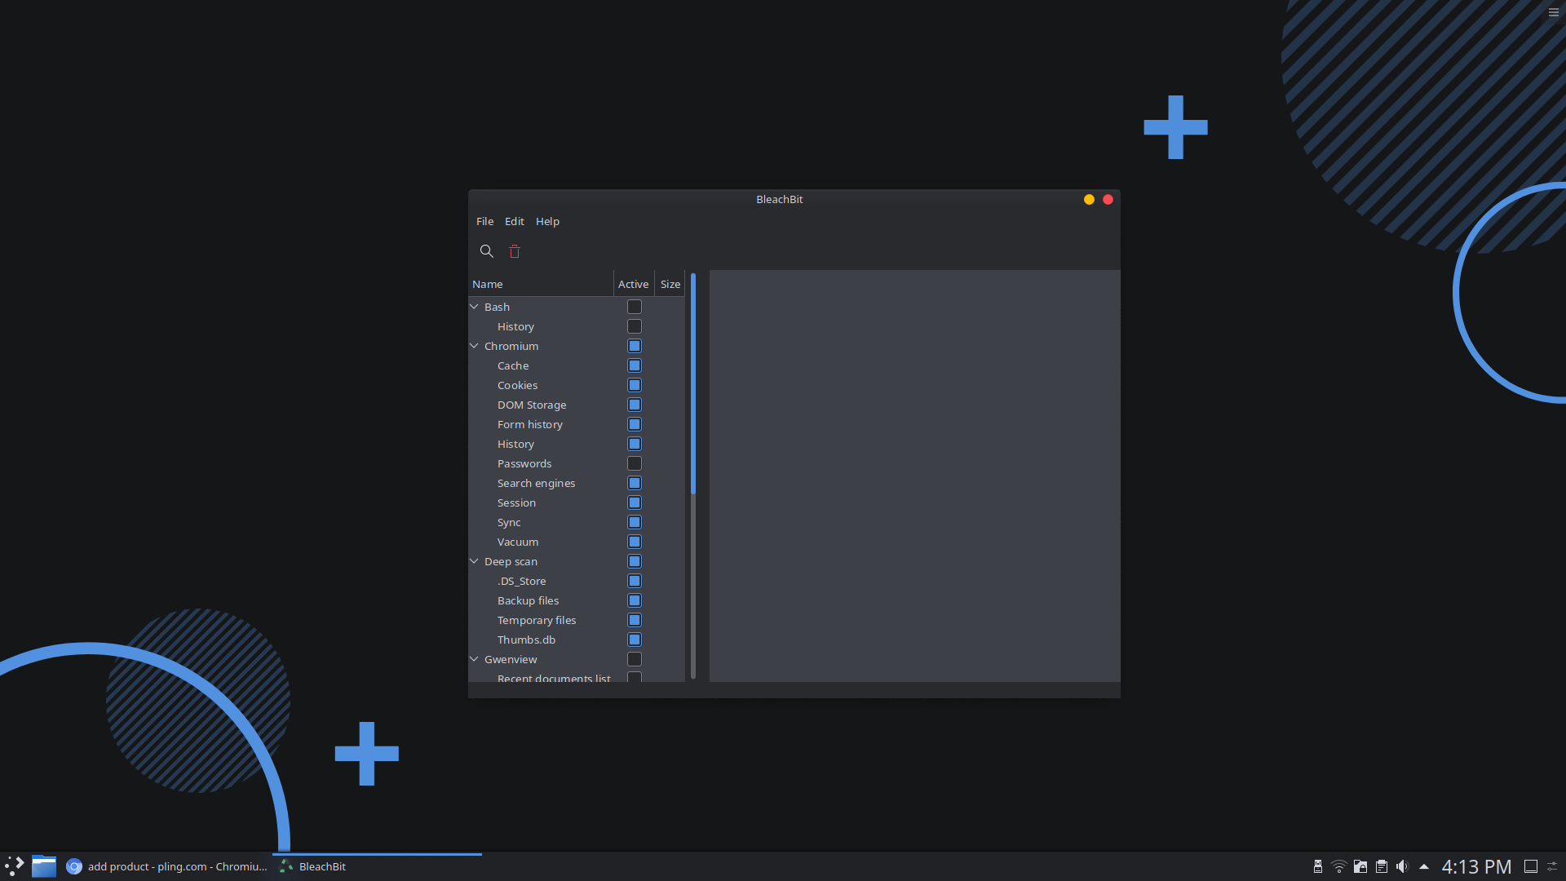Click the BleachBit icon in the taskbar
This screenshot has height=881, width=1566.
(285, 866)
